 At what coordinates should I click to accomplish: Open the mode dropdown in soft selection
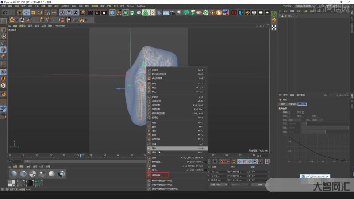tap(317, 119)
